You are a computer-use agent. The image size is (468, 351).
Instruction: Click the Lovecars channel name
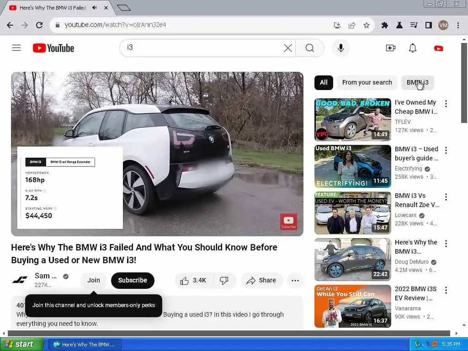pos(405,215)
